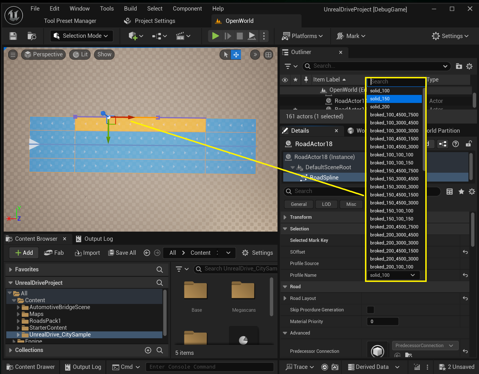Select the LOD filter button in Details
This screenshot has width=479, height=374.
[326, 204]
